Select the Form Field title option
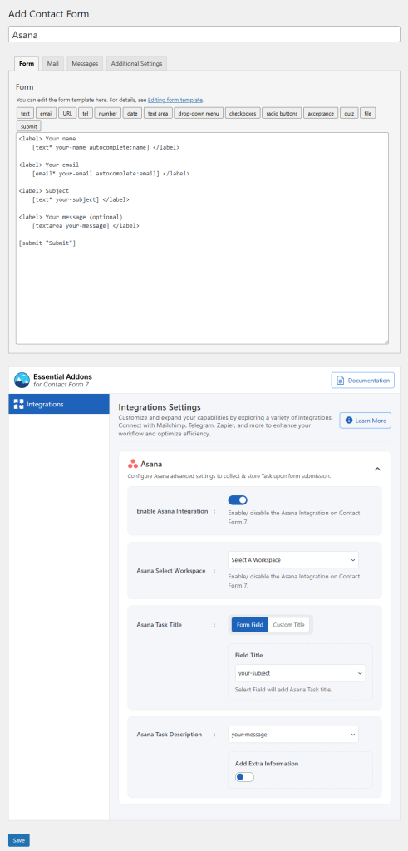The height and width of the screenshot is (851, 408). coord(250,625)
